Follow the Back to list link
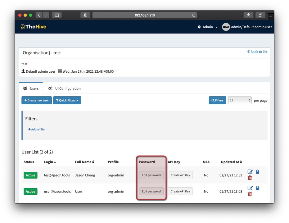Viewport: 289px width, 223px height. (x=257, y=52)
